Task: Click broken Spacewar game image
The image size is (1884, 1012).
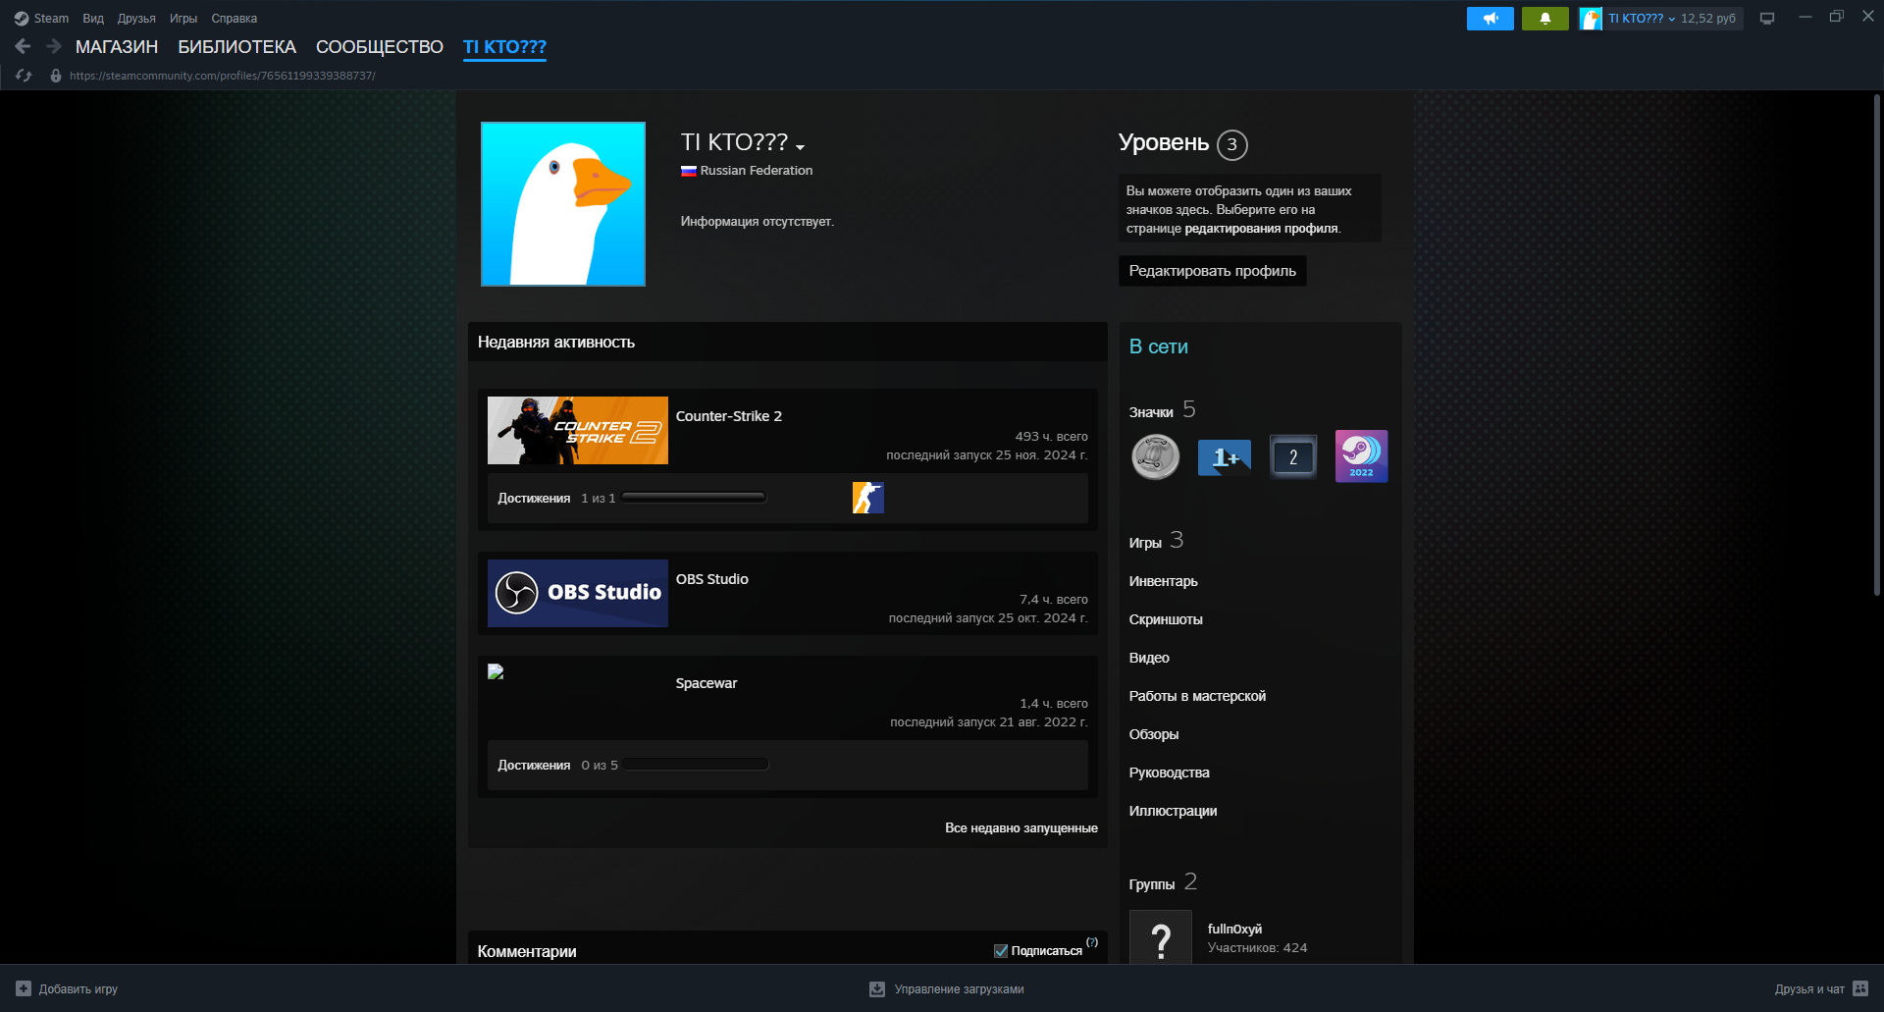Action: pos(496,671)
